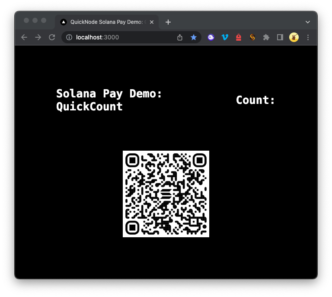Toggle the bookmark star
This screenshot has width=332, height=297.
[194, 38]
